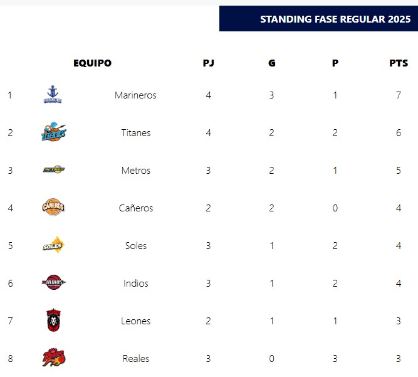
Task: Click the Marineros anchor team logo
Action: point(53,95)
